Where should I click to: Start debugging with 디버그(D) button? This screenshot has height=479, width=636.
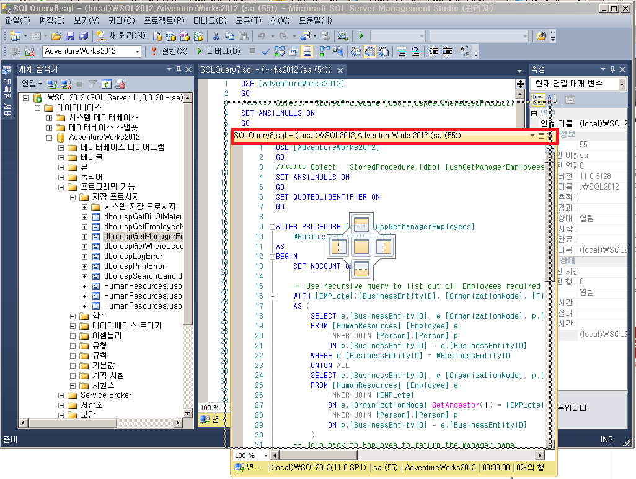point(219,51)
